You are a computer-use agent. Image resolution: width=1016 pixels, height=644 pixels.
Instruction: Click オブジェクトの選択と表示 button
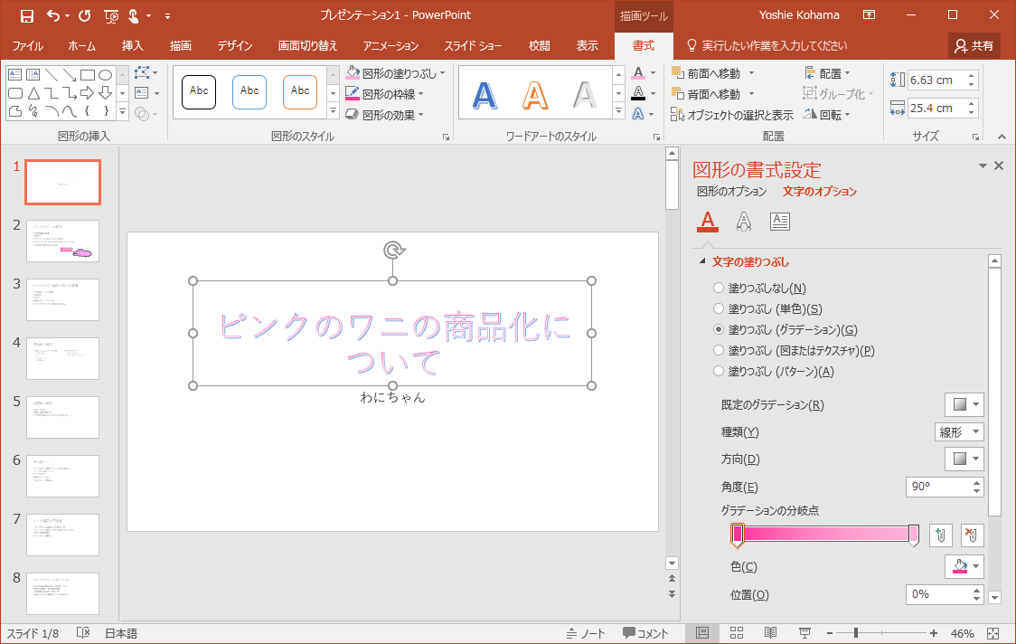click(732, 115)
